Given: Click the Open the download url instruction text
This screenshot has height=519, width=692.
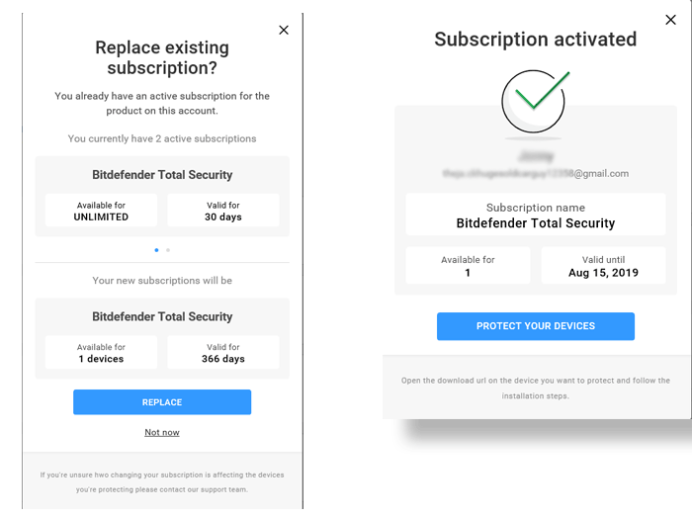Looking at the screenshot, I should pyautogui.click(x=536, y=388).
